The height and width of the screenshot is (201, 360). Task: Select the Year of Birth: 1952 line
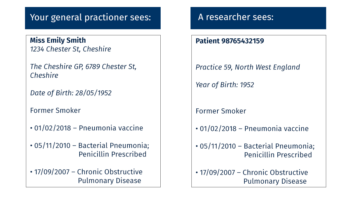click(225, 85)
